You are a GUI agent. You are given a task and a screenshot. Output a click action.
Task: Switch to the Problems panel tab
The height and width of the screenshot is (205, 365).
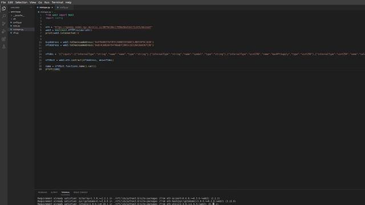(42, 192)
